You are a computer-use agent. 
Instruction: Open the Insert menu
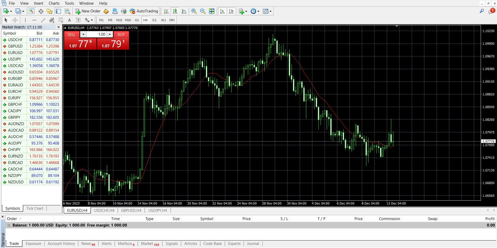pos(39,3)
